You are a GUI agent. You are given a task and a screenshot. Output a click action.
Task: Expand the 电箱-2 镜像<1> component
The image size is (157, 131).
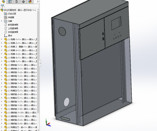tap(1, 46)
